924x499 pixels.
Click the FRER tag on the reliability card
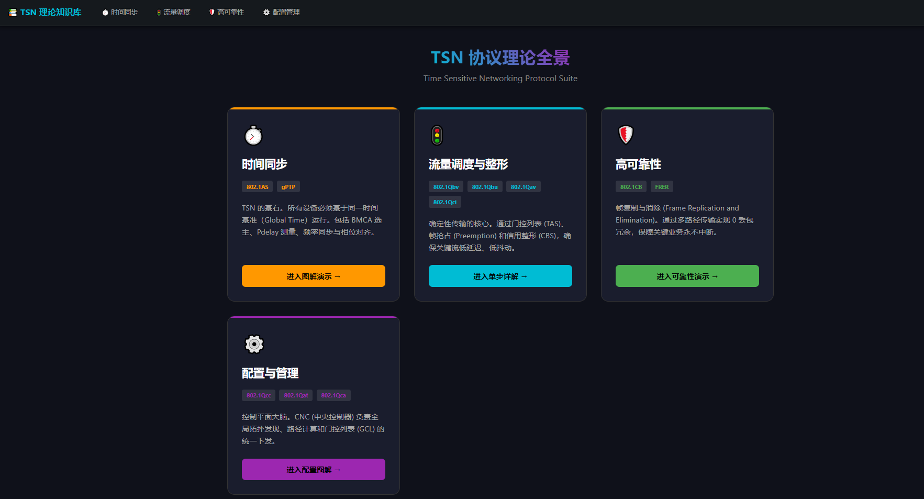pos(662,186)
